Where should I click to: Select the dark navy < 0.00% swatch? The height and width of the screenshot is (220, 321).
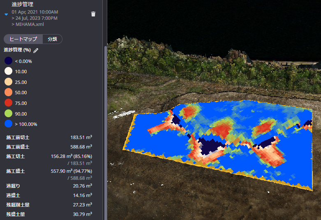pos(8,61)
